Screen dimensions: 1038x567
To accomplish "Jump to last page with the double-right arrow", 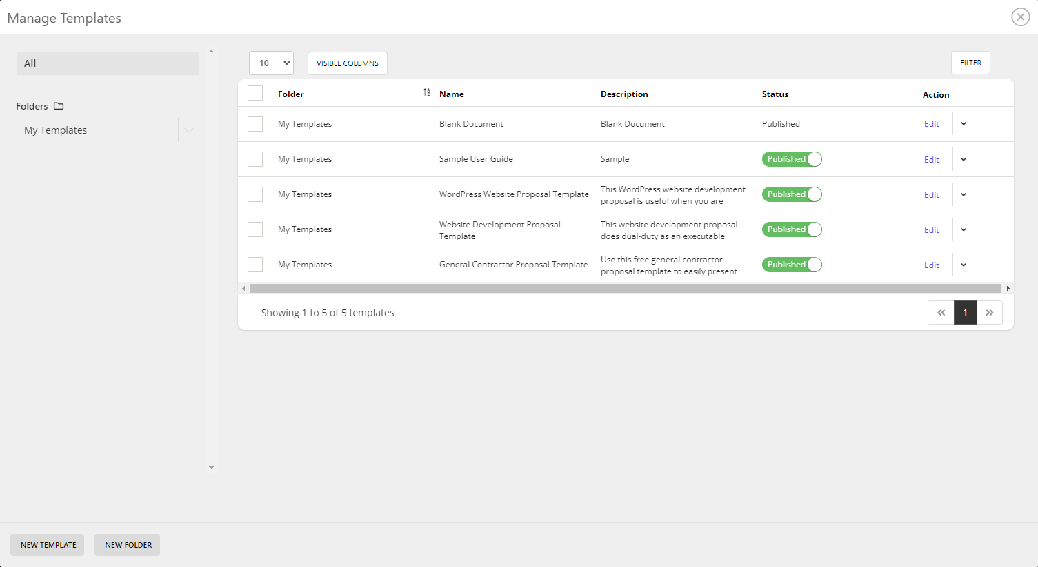I will [x=990, y=312].
